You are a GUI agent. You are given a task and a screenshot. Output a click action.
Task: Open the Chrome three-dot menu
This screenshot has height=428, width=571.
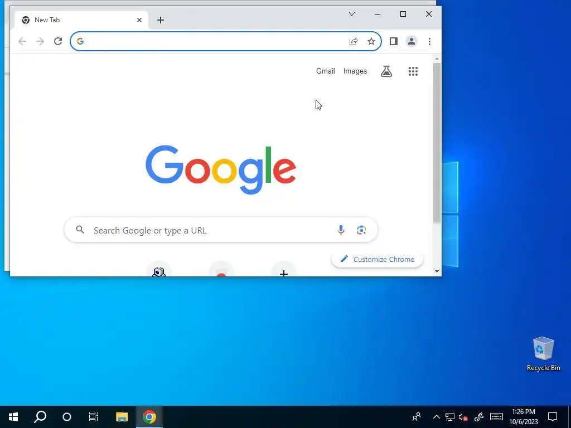click(x=430, y=41)
